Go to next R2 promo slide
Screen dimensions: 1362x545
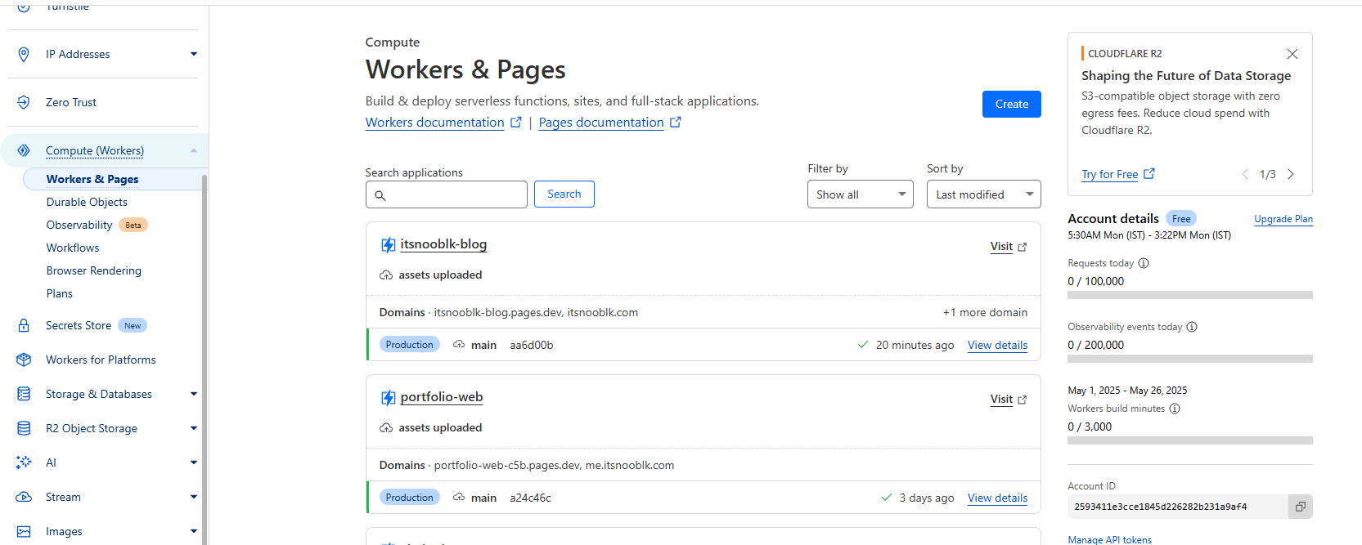pyautogui.click(x=1291, y=174)
